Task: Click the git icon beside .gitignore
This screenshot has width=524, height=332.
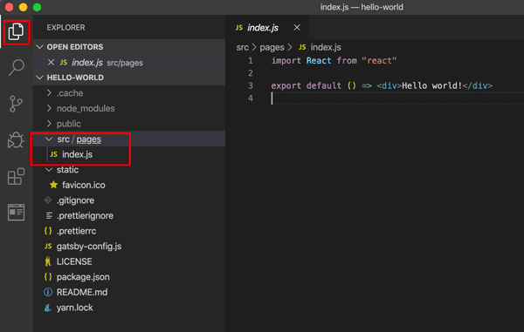Action: 48,200
